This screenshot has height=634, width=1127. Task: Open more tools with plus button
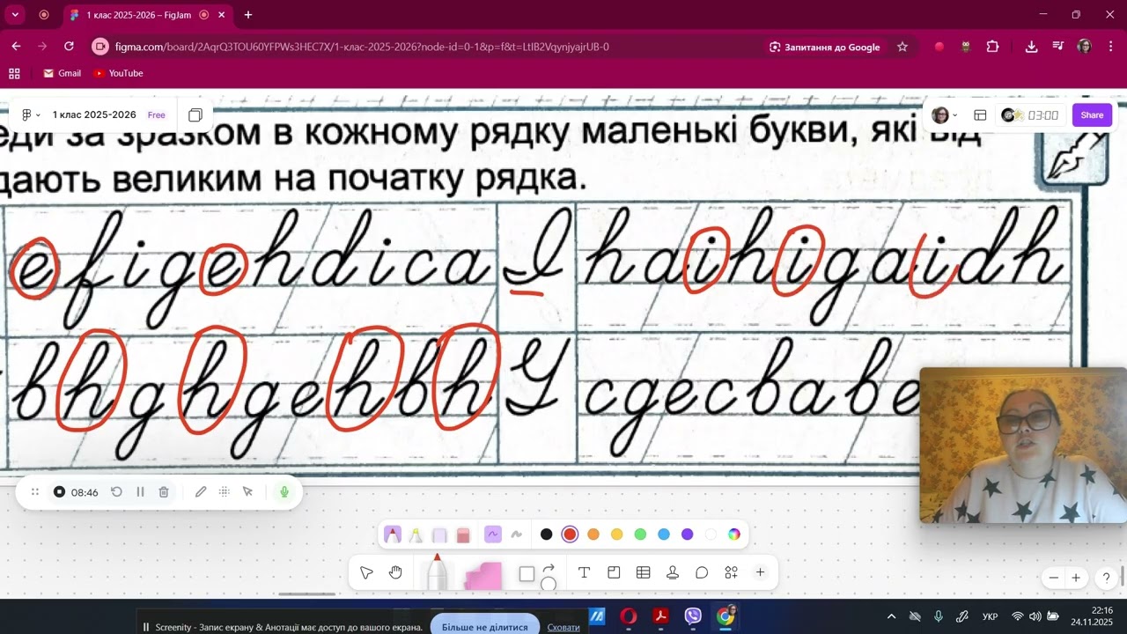[761, 573]
